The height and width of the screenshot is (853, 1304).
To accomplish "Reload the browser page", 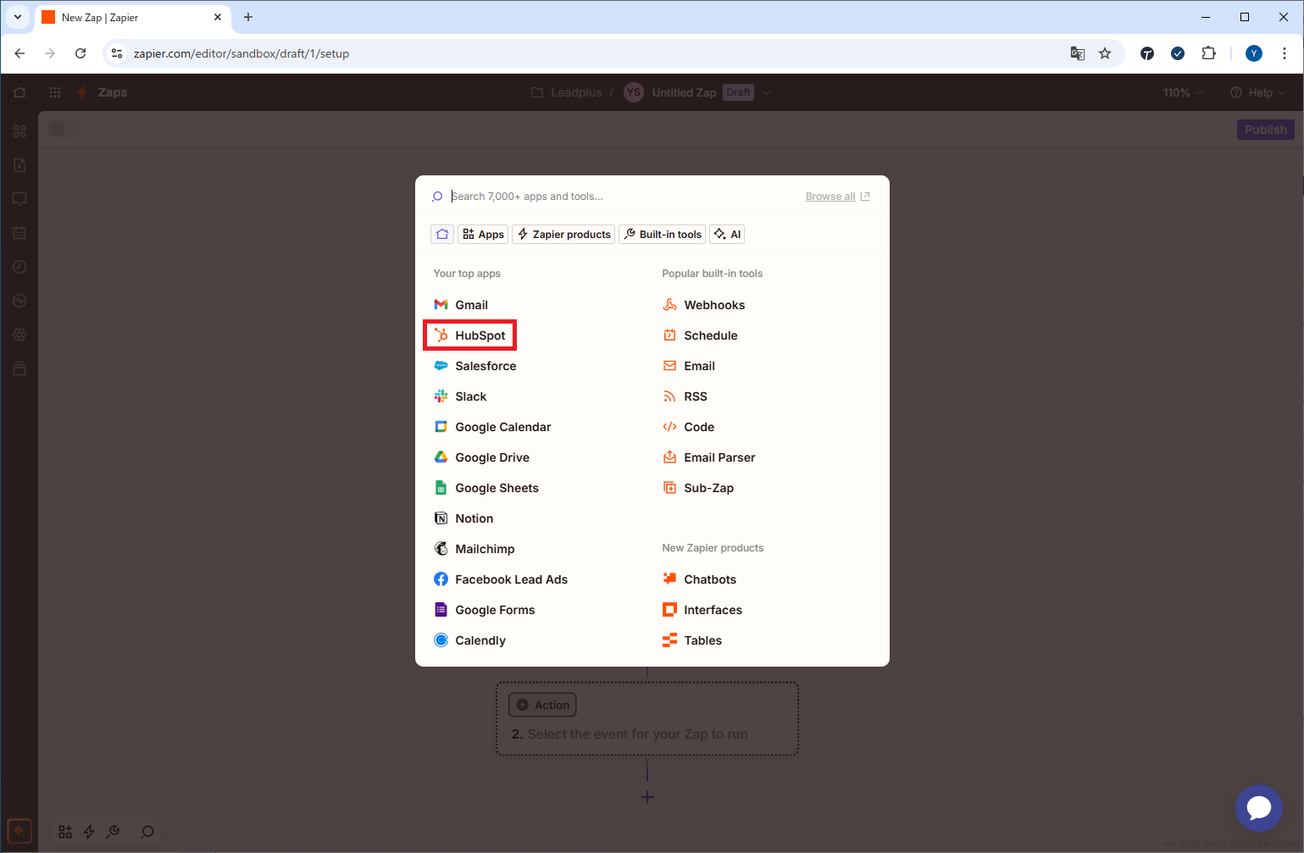I will pos(80,53).
